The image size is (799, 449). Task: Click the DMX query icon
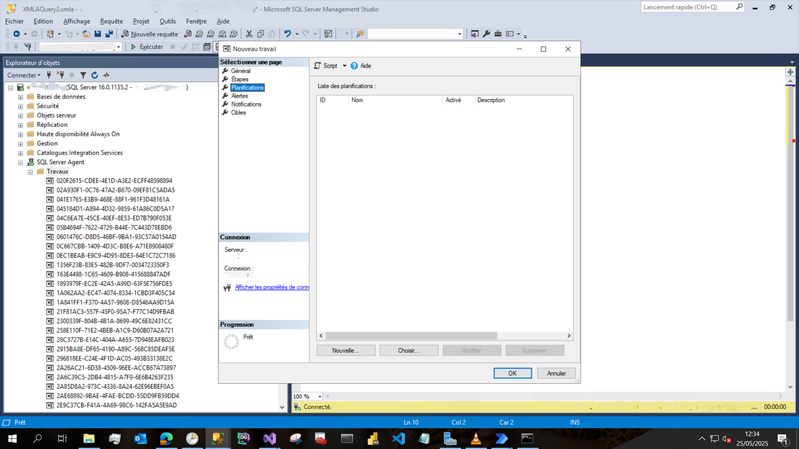click(x=211, y=34)
